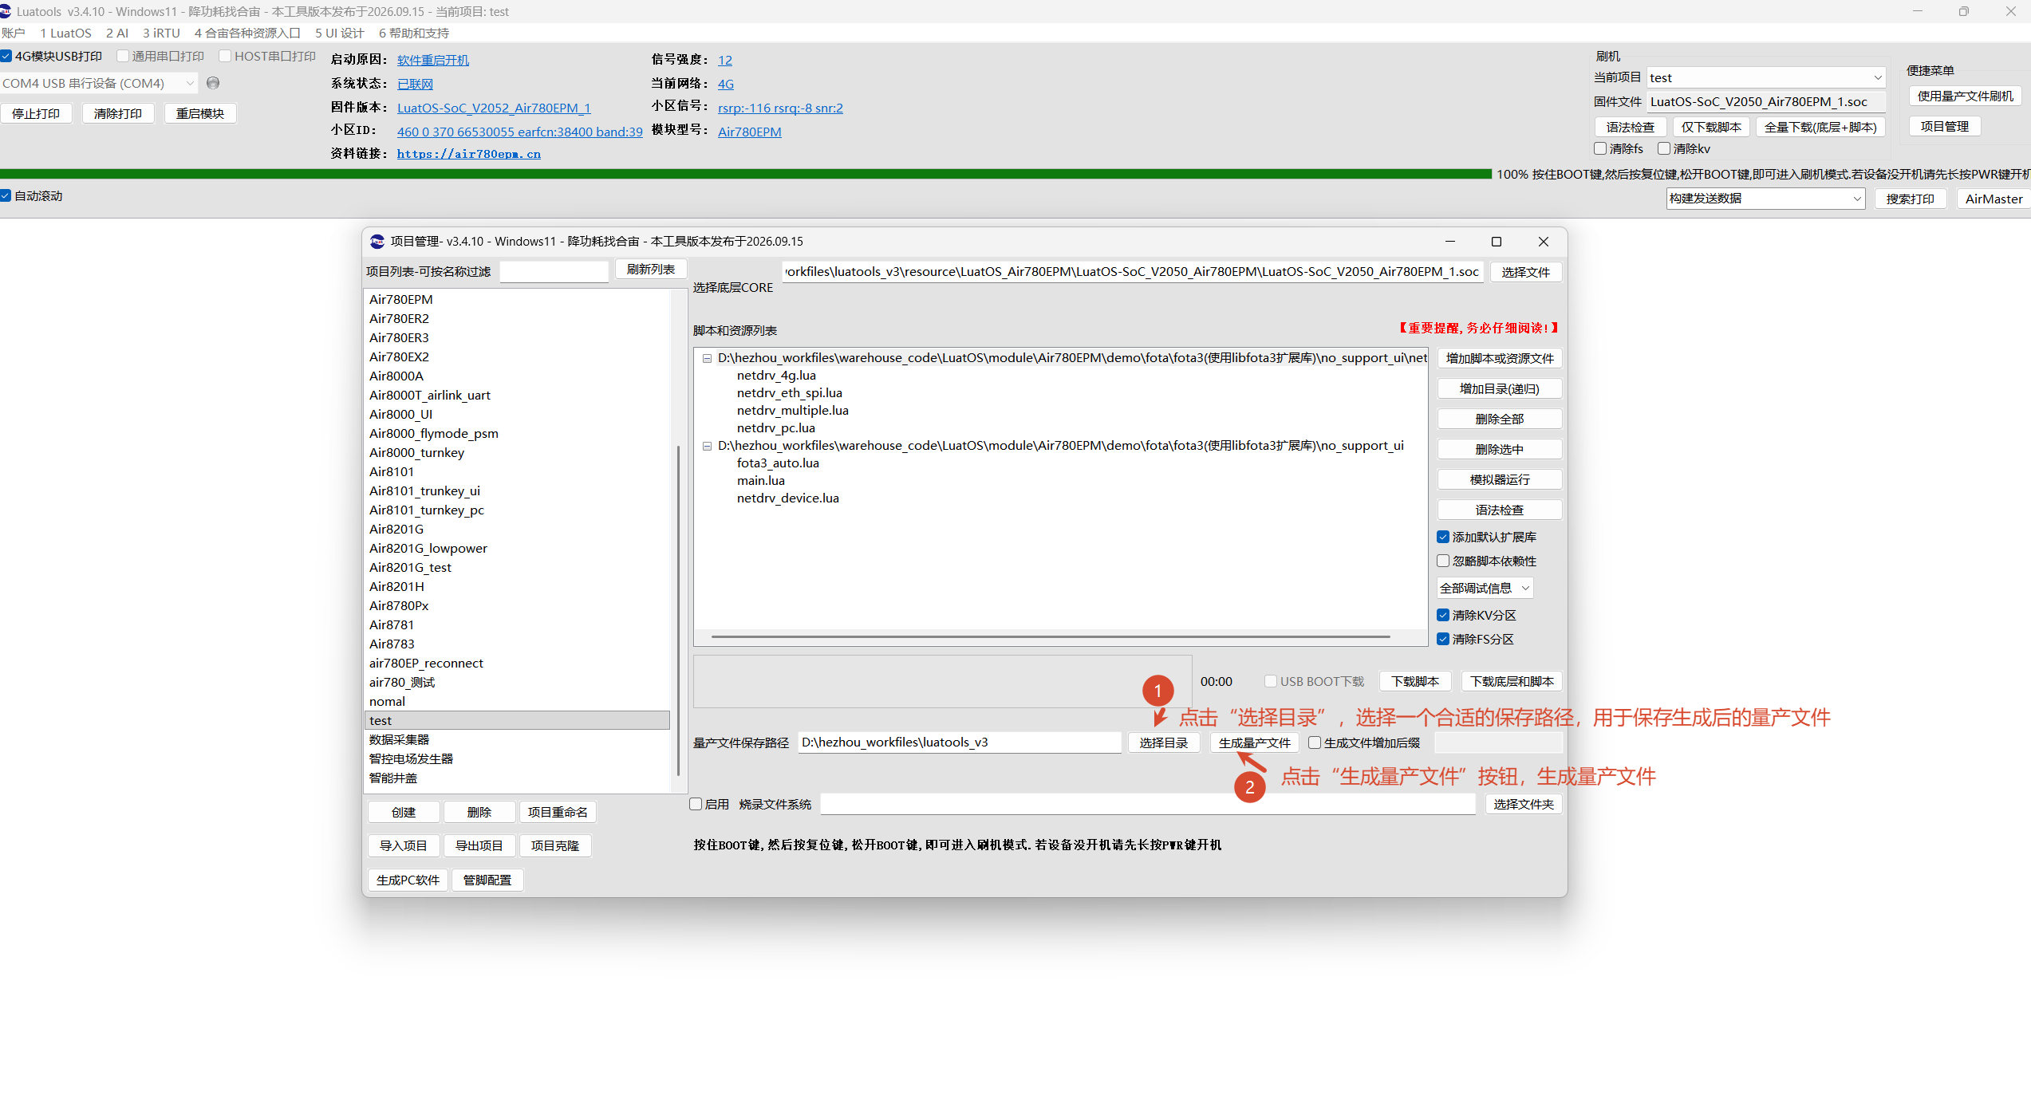Open the 1 LuatOS menu

point(65,33)
